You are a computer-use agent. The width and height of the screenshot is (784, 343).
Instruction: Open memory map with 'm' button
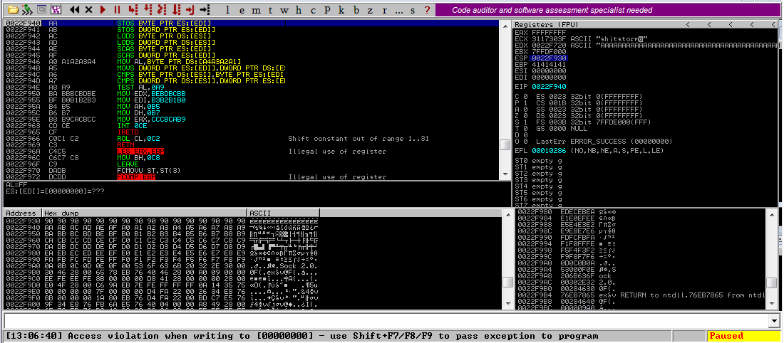(x=257, y=10)
